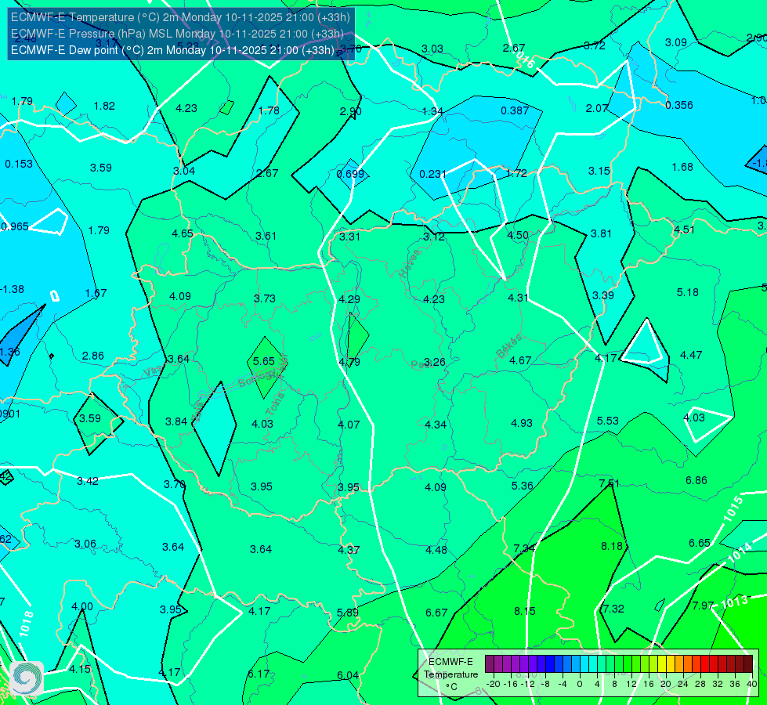Click the 2.86 temperature value
Image resolution: width=767 pixels, height=705 pixels.
tap(93, 356)
